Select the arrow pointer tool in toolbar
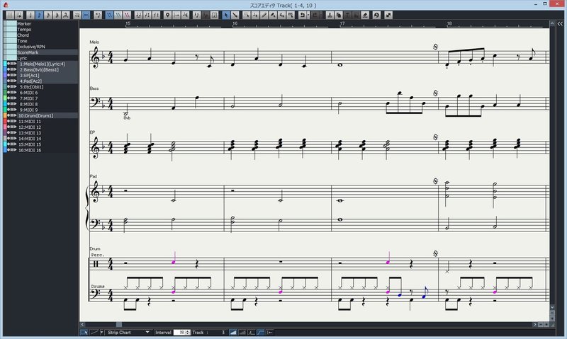567x339 pixels. pos(226,15)
